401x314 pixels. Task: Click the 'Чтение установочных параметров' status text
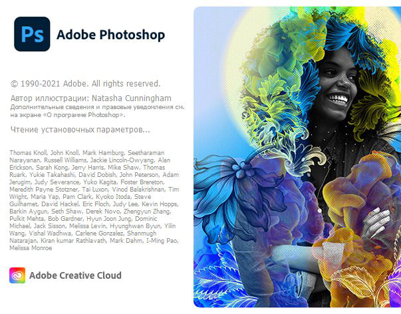click(x=80, y=130)
